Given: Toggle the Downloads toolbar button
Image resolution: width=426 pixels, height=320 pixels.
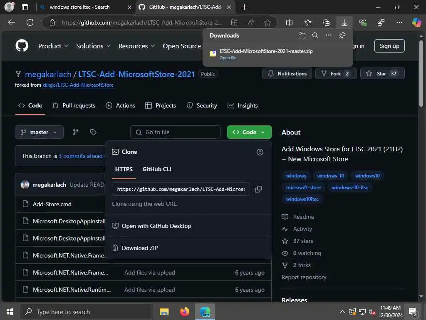Looking at the screenshot, I should (344, 22).
